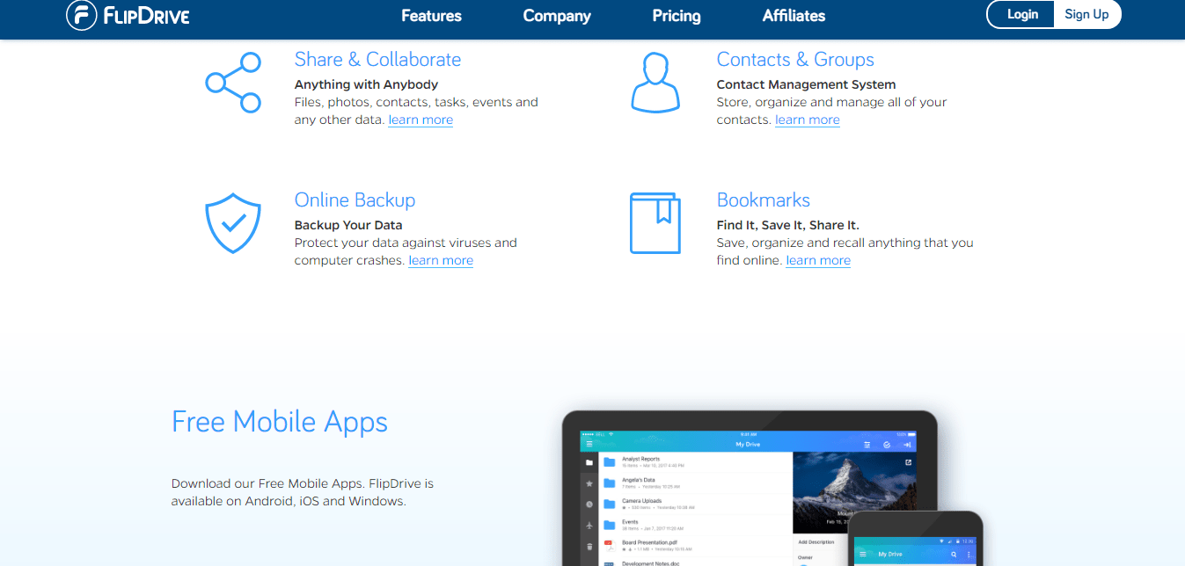Tap the Analyst Reports folder icon
1185x566 pixels.
pos(610,462)
